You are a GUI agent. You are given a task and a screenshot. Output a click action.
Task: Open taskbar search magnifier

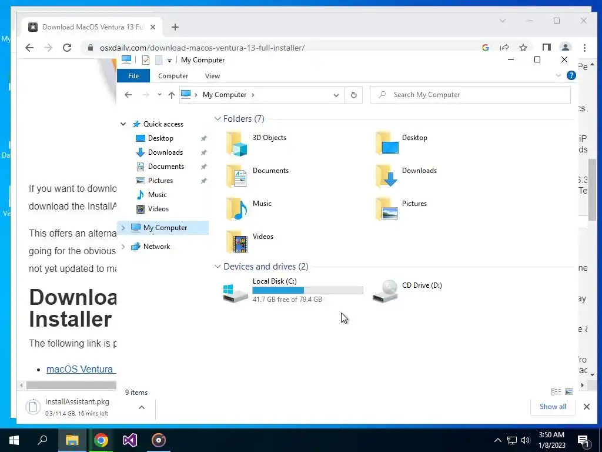tap(42, 440)
